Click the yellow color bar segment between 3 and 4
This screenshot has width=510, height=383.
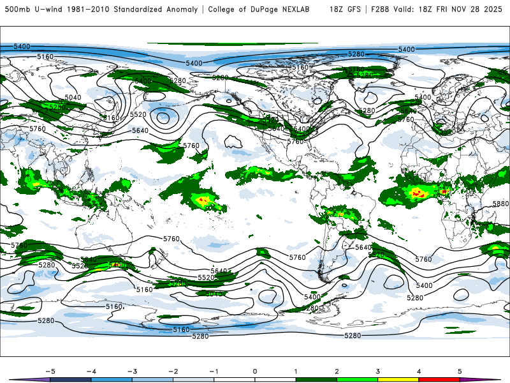click(398, 380)
